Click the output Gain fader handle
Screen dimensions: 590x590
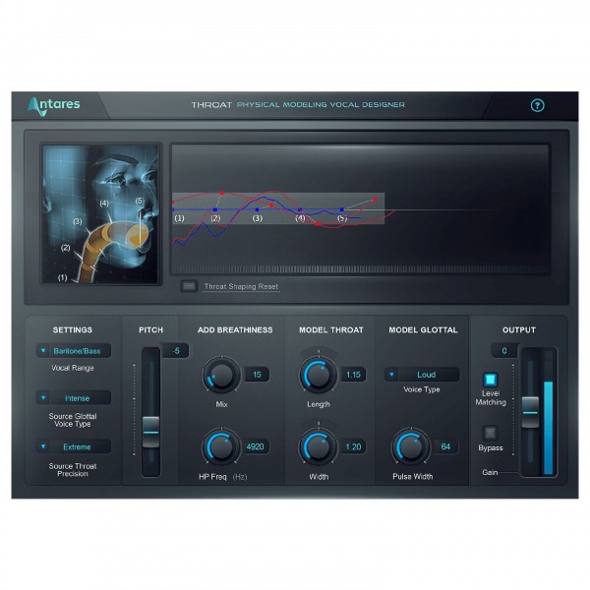coord(530,409)
